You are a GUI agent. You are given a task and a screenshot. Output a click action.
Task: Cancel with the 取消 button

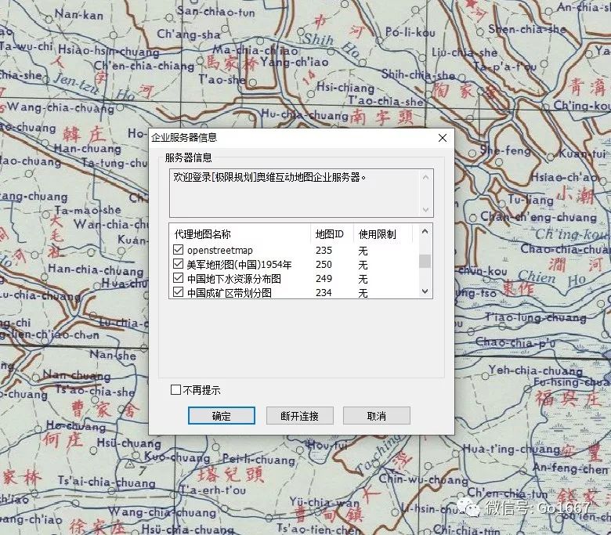pos(377,416)
